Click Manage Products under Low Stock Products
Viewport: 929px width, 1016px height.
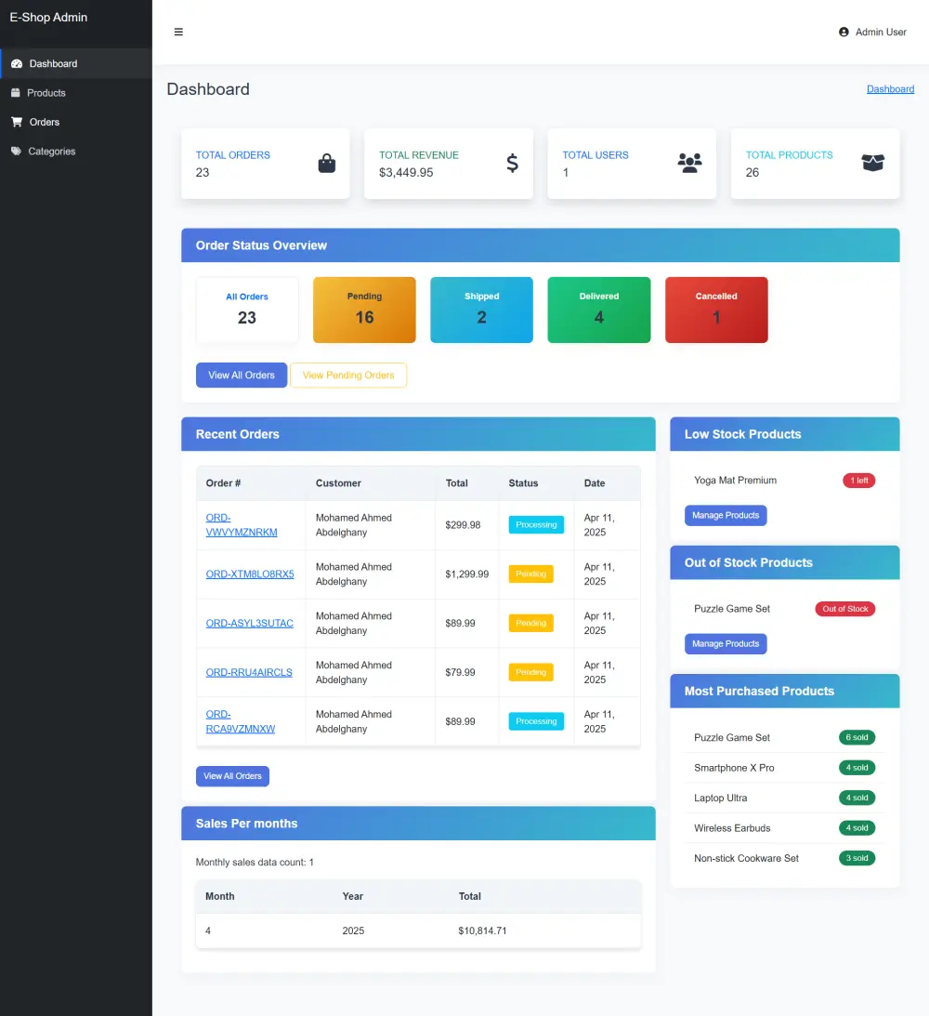coord(726,515)
